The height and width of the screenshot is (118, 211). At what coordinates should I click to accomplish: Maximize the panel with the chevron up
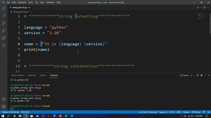point(205,75)
